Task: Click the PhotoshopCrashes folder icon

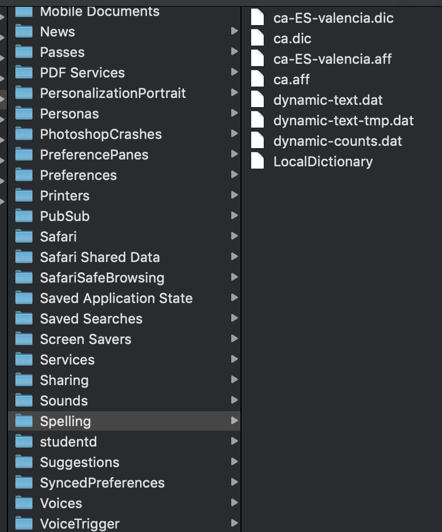Action: pos(24,134)
